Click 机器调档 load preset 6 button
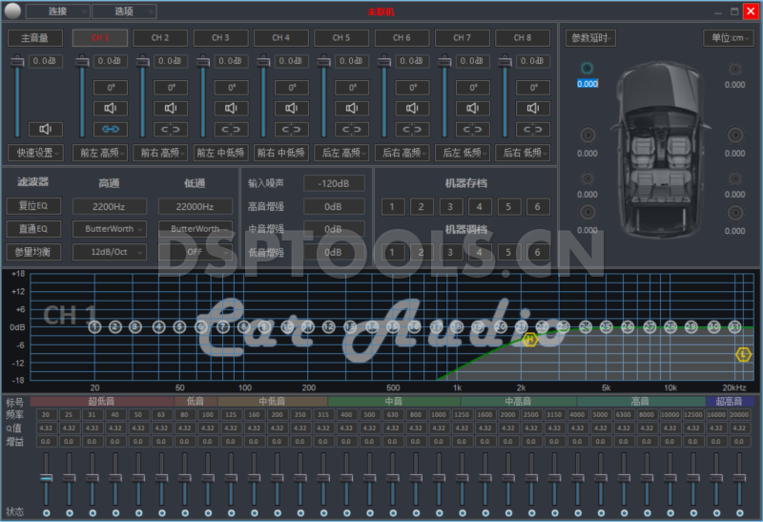Image resolution: width=763 pixels, height=522 pixels. tap(537, 252)
